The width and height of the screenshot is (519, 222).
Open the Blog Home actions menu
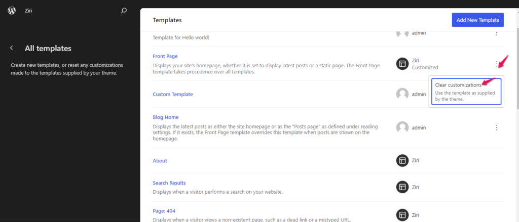tap(497, 127)
